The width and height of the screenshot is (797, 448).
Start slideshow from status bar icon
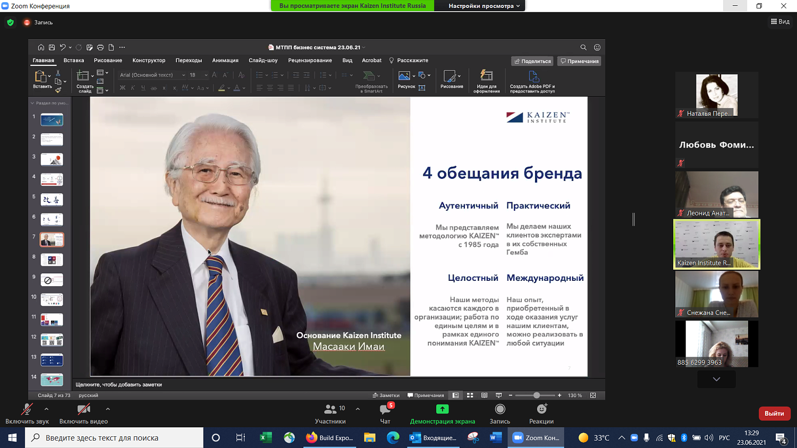pos(498,395)
